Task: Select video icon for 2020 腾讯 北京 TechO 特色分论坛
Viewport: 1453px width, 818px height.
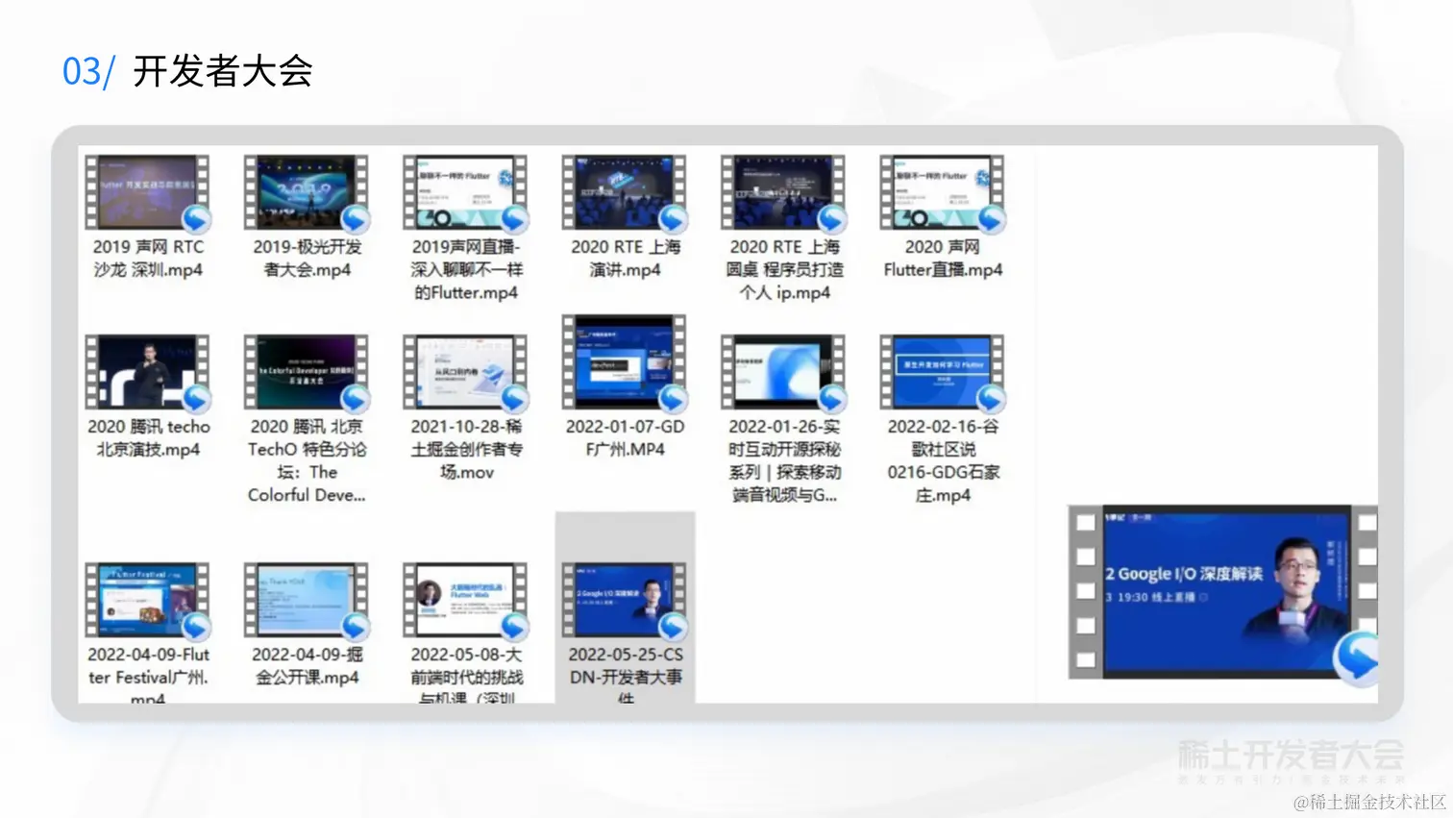Action: pyautogui.click(x=307, y=372)
